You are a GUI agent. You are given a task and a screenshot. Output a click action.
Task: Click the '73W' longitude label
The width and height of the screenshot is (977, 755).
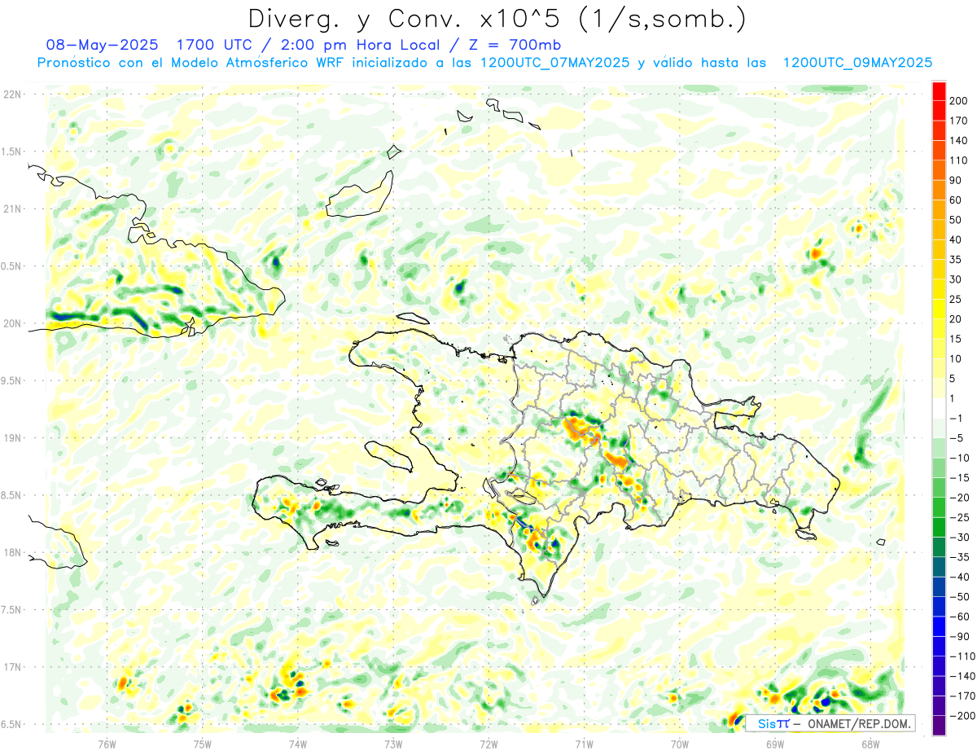(393, 744)
